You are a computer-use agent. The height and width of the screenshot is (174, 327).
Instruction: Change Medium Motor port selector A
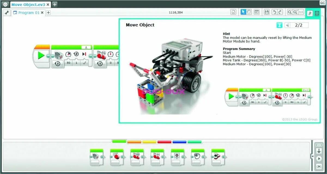click(x=86, y=47)
